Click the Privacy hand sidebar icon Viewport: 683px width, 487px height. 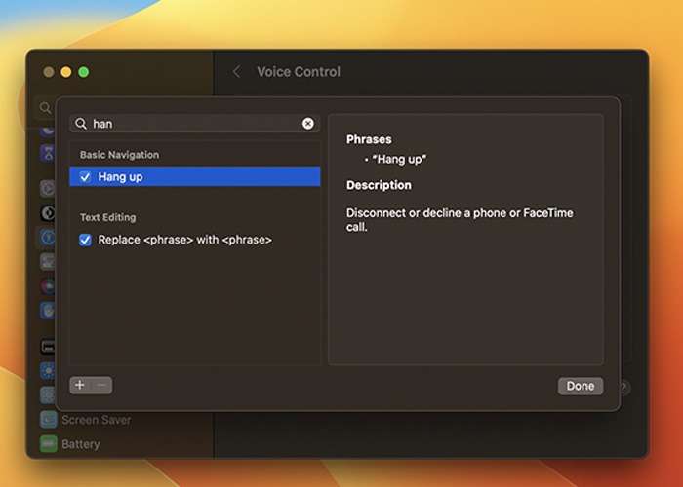[x=48, y=311]
